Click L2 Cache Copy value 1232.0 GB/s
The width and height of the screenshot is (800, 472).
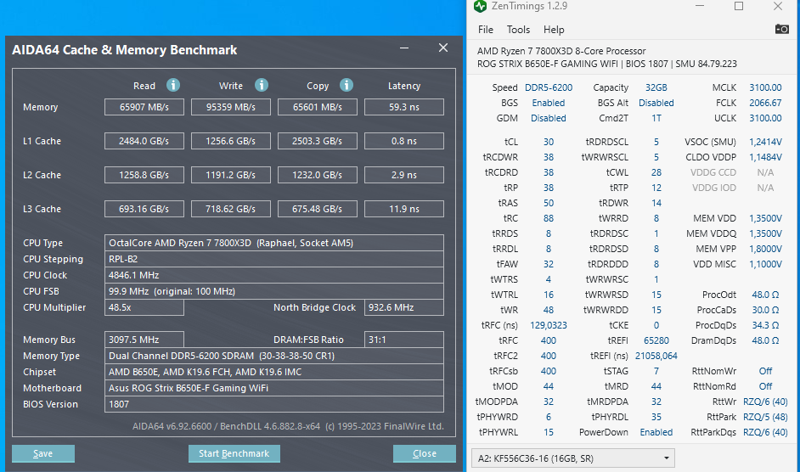coord(318,175)
